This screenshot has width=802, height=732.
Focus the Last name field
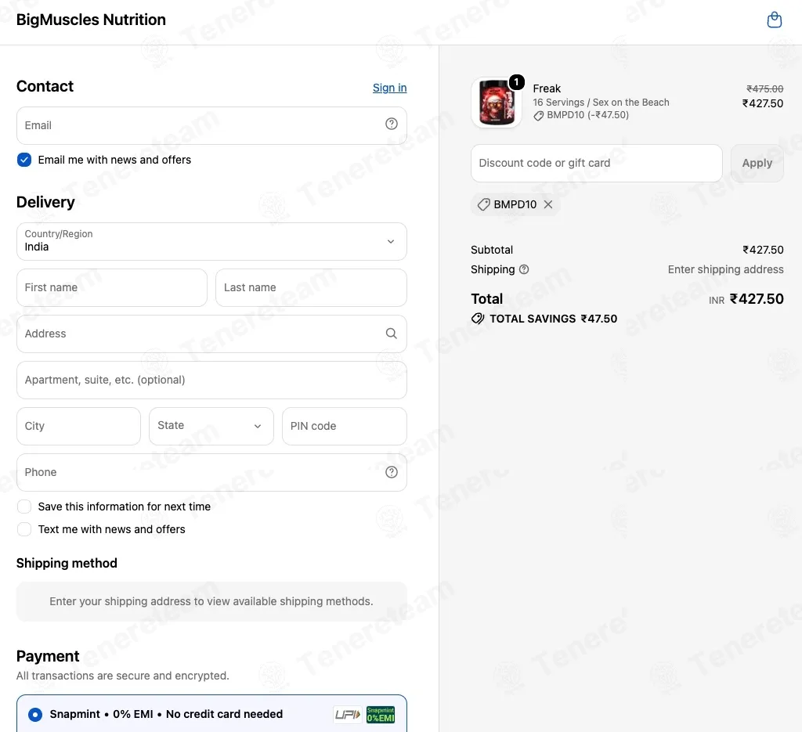pos(311,287)
